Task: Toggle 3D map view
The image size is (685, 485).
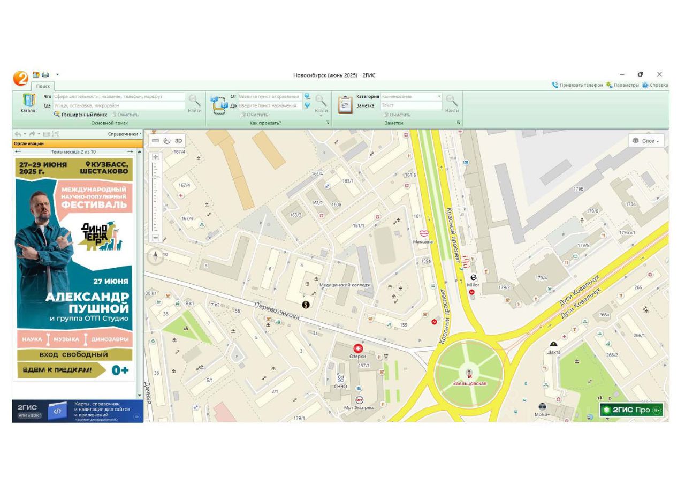Action: point(179,141)
